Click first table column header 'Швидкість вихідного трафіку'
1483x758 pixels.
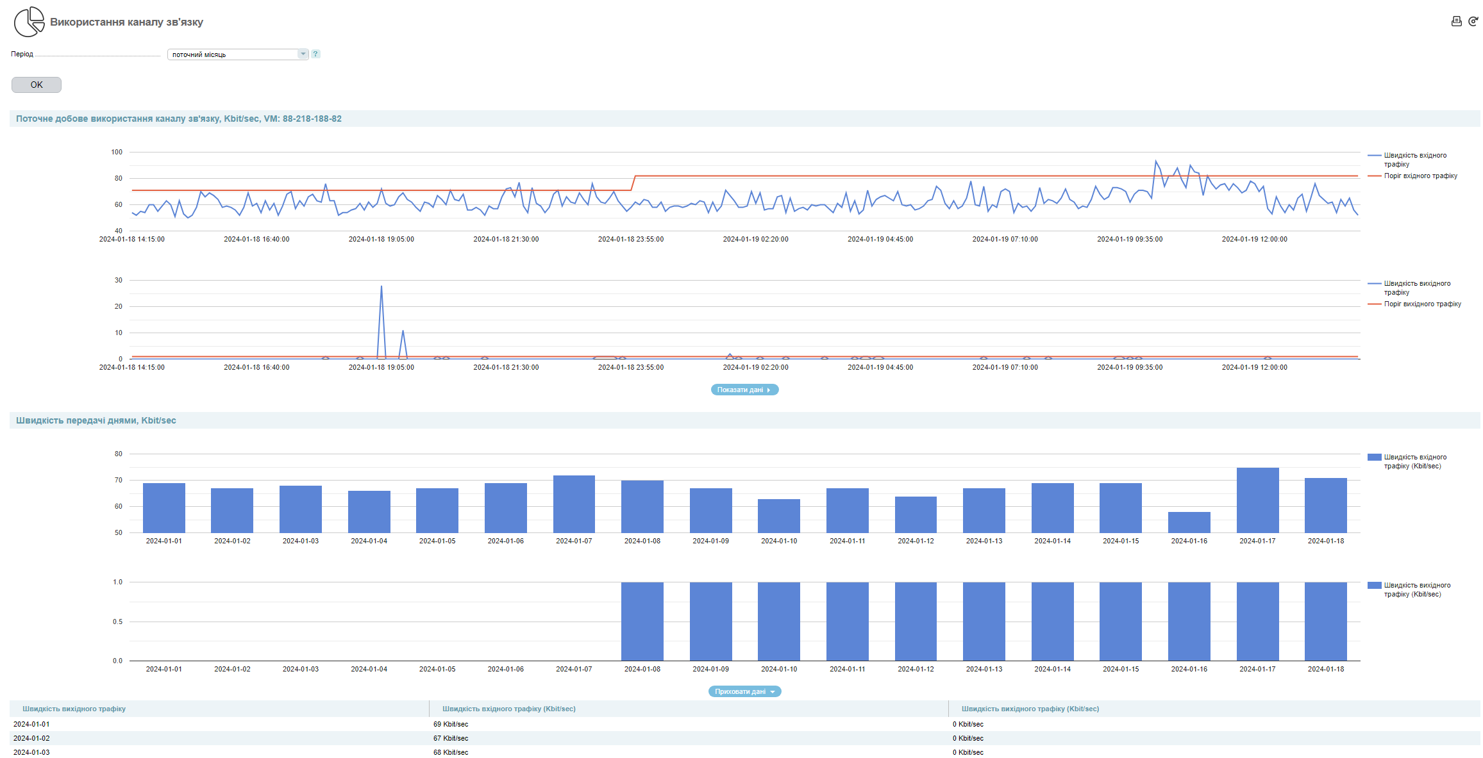tap(74, 709)
